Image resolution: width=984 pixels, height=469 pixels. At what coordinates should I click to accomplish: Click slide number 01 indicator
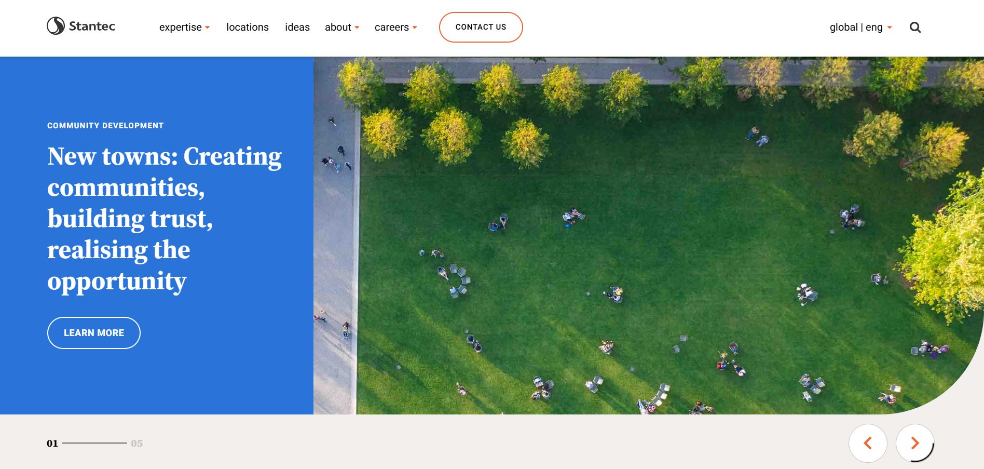[52, 443]
